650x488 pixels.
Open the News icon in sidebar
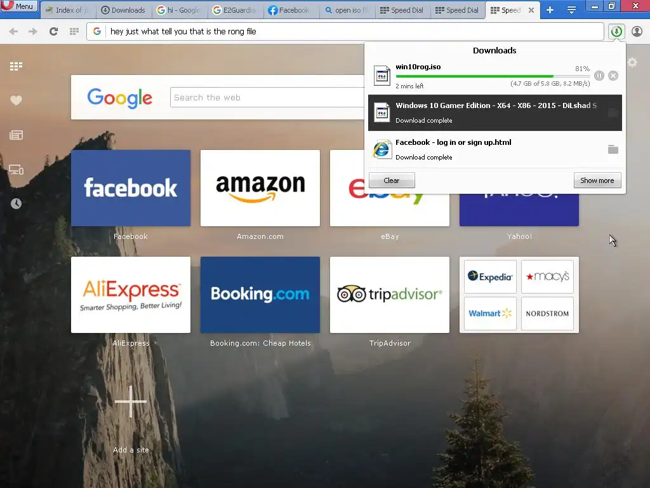16,135
